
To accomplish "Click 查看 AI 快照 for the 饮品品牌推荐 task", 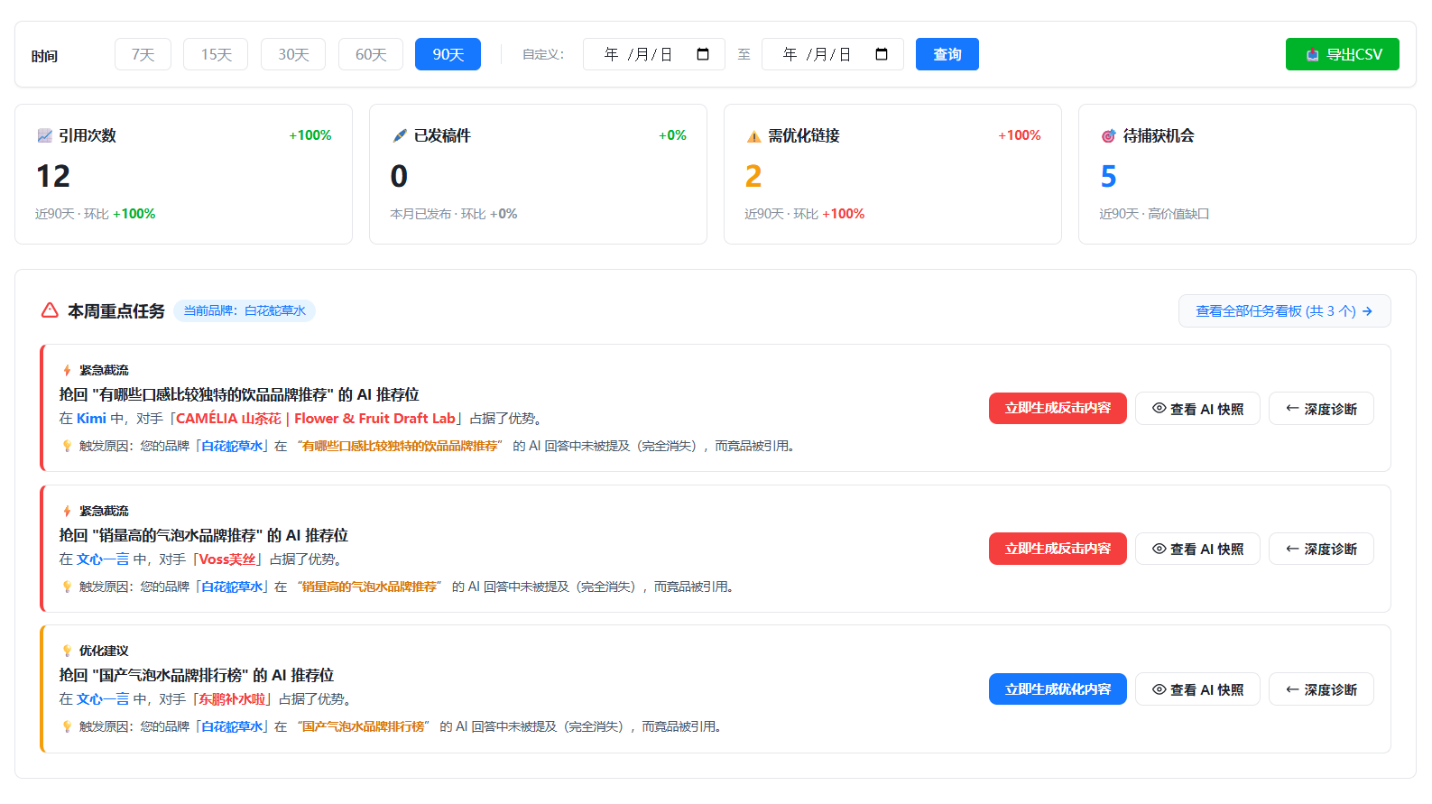I will 1197,409.
